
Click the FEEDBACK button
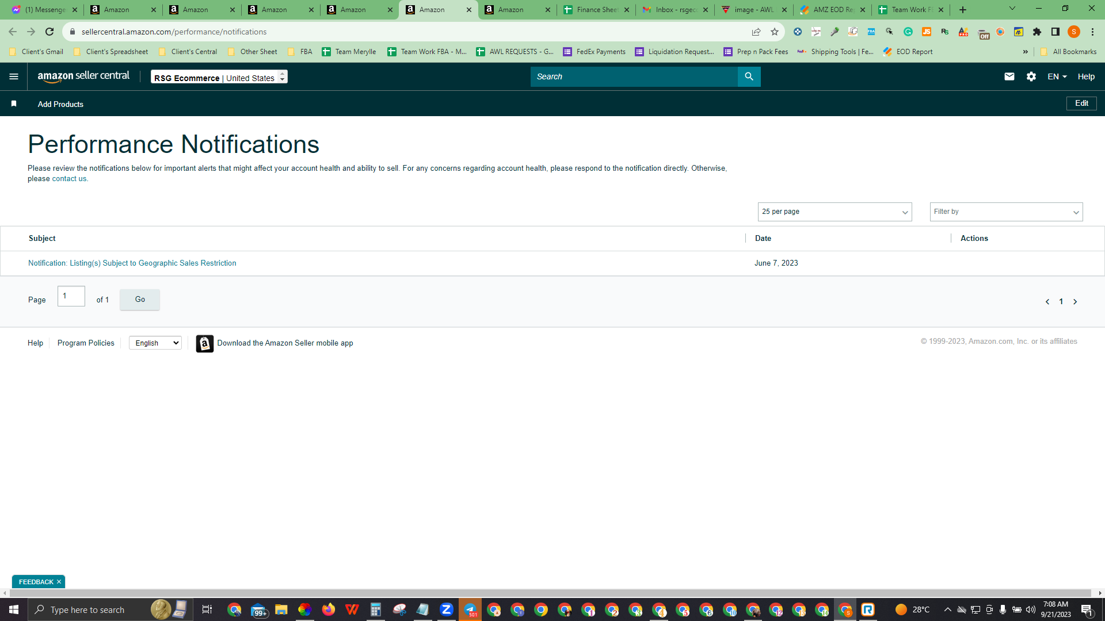click(x=36, y=582)
